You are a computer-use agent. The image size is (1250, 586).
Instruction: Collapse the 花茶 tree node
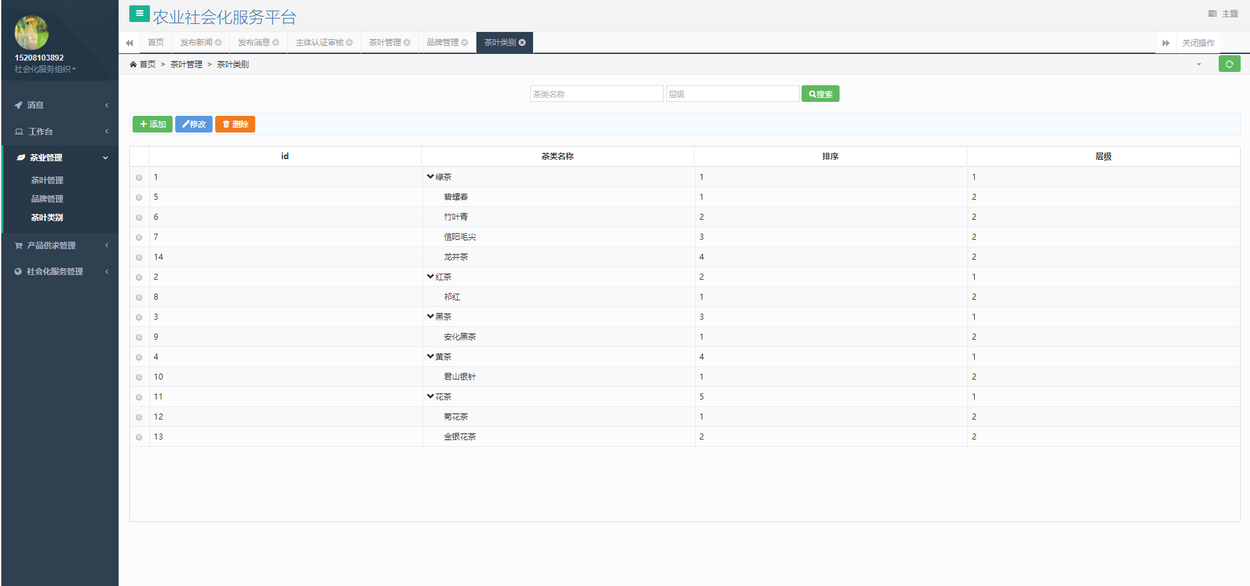coord(430,396)
